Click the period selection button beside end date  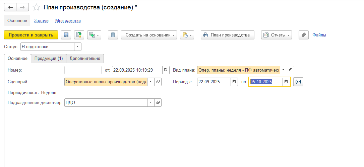(298, 82)
